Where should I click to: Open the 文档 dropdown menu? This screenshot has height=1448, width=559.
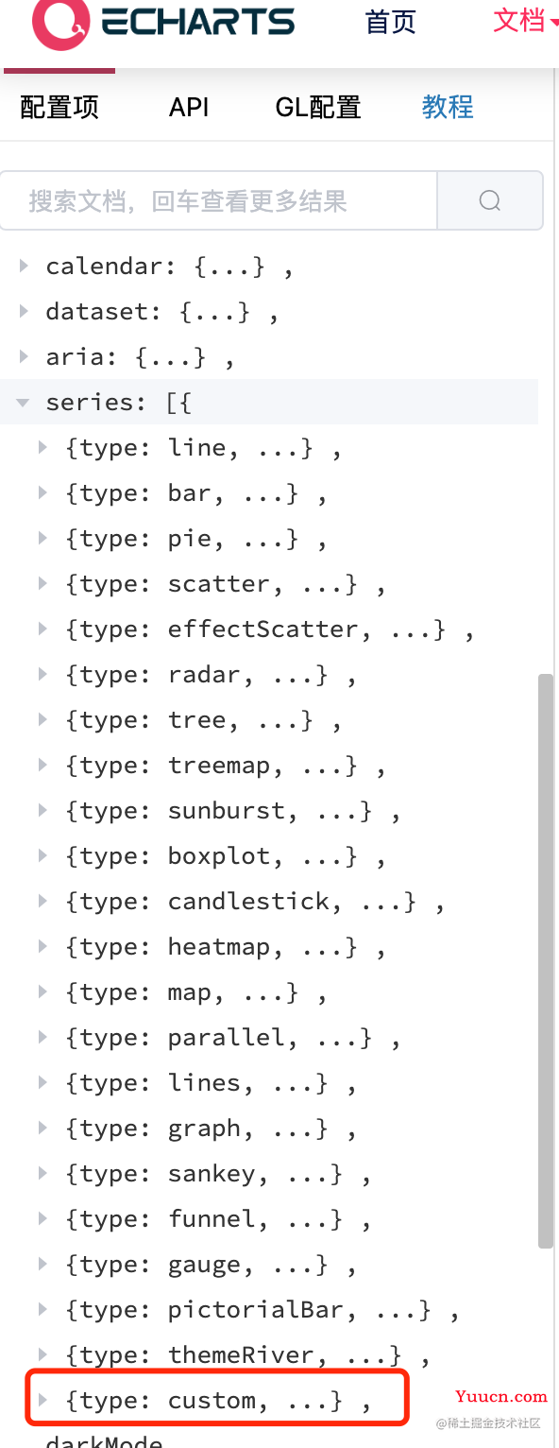(x=525, y=21)
